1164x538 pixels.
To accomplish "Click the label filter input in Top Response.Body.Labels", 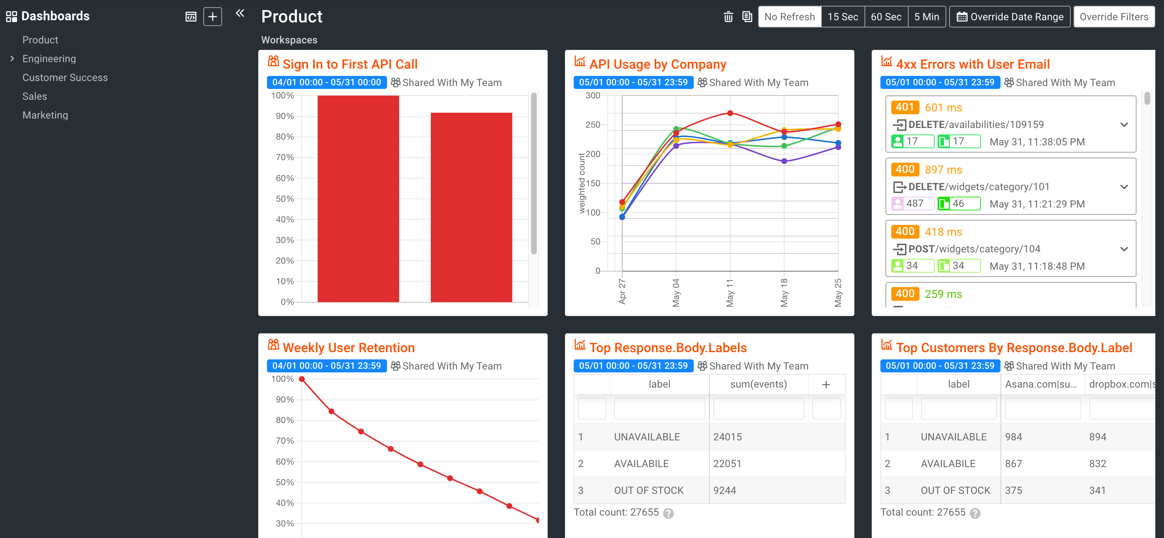I will [659, 408].
